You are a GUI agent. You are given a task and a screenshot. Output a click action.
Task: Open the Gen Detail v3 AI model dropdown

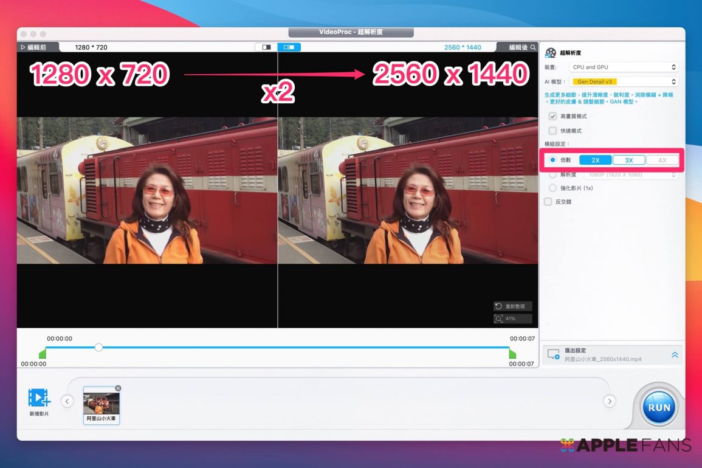(624, 81)
